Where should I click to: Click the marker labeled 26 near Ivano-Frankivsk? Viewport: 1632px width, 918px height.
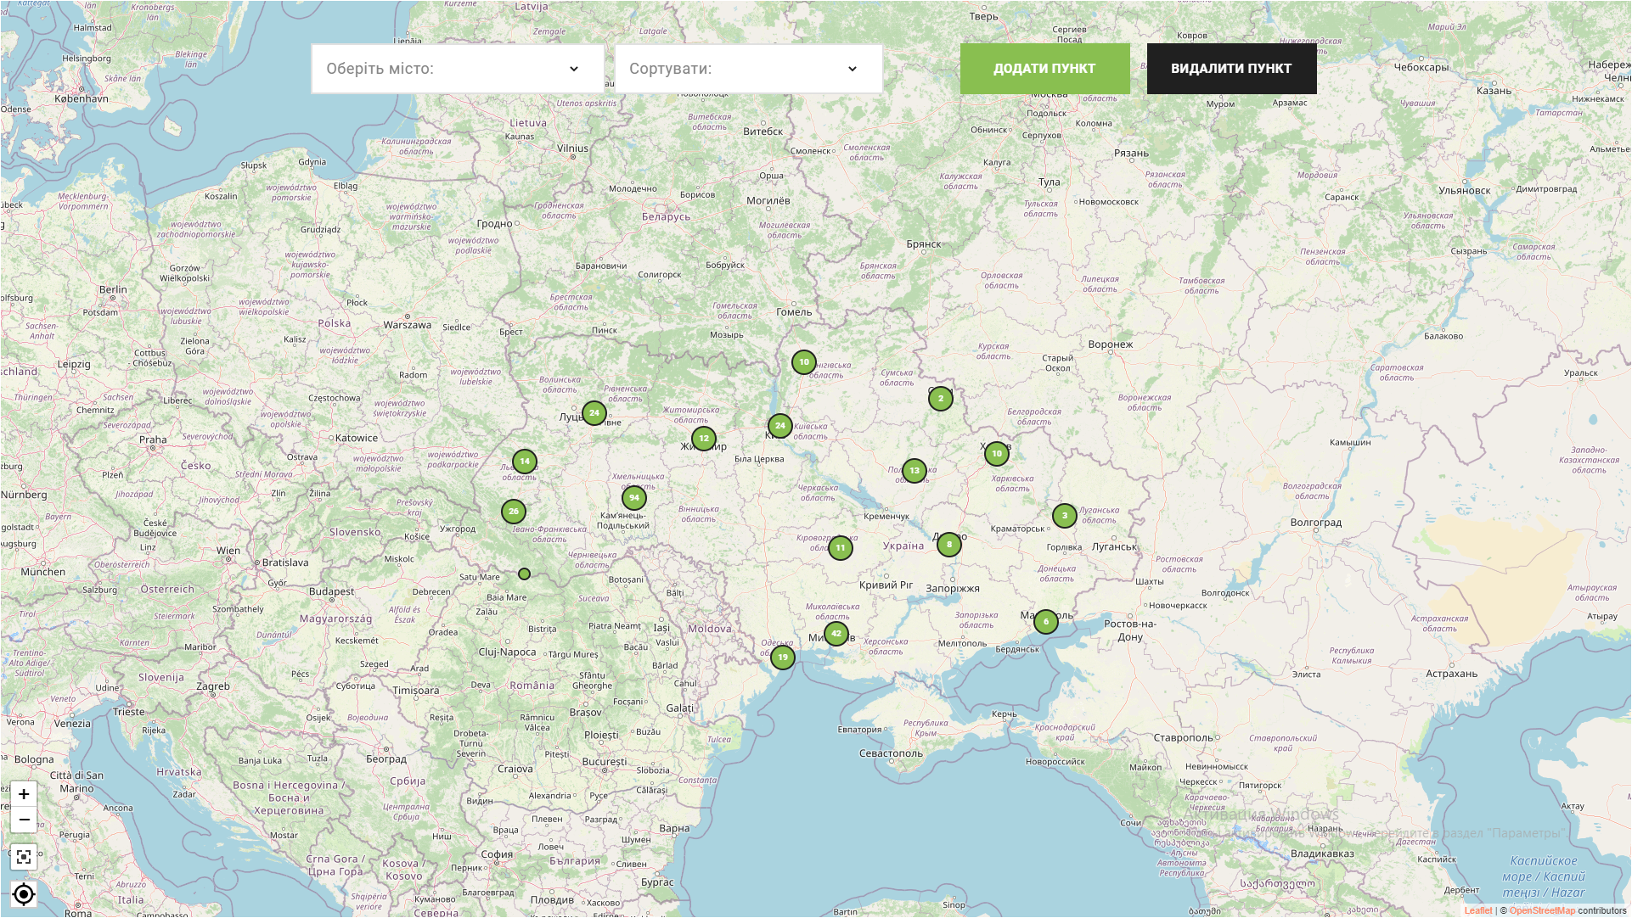coord(514,512)
